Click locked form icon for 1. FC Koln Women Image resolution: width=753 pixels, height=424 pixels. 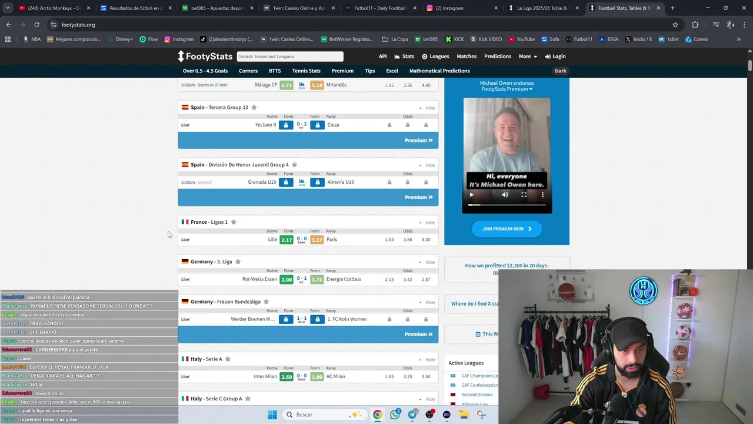318,319
